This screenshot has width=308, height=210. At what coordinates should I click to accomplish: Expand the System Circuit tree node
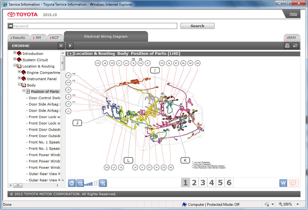15,59
